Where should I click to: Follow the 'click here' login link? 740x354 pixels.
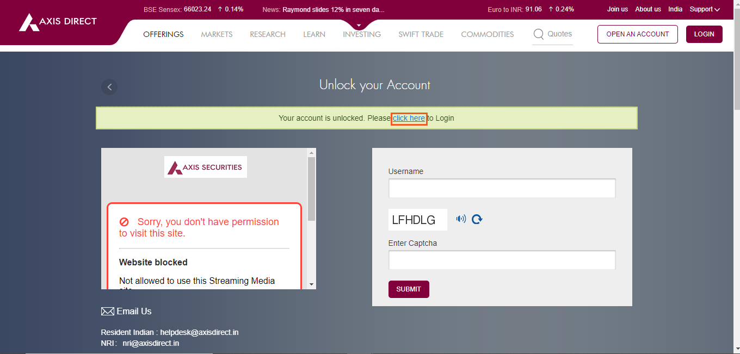coord(409,118)
